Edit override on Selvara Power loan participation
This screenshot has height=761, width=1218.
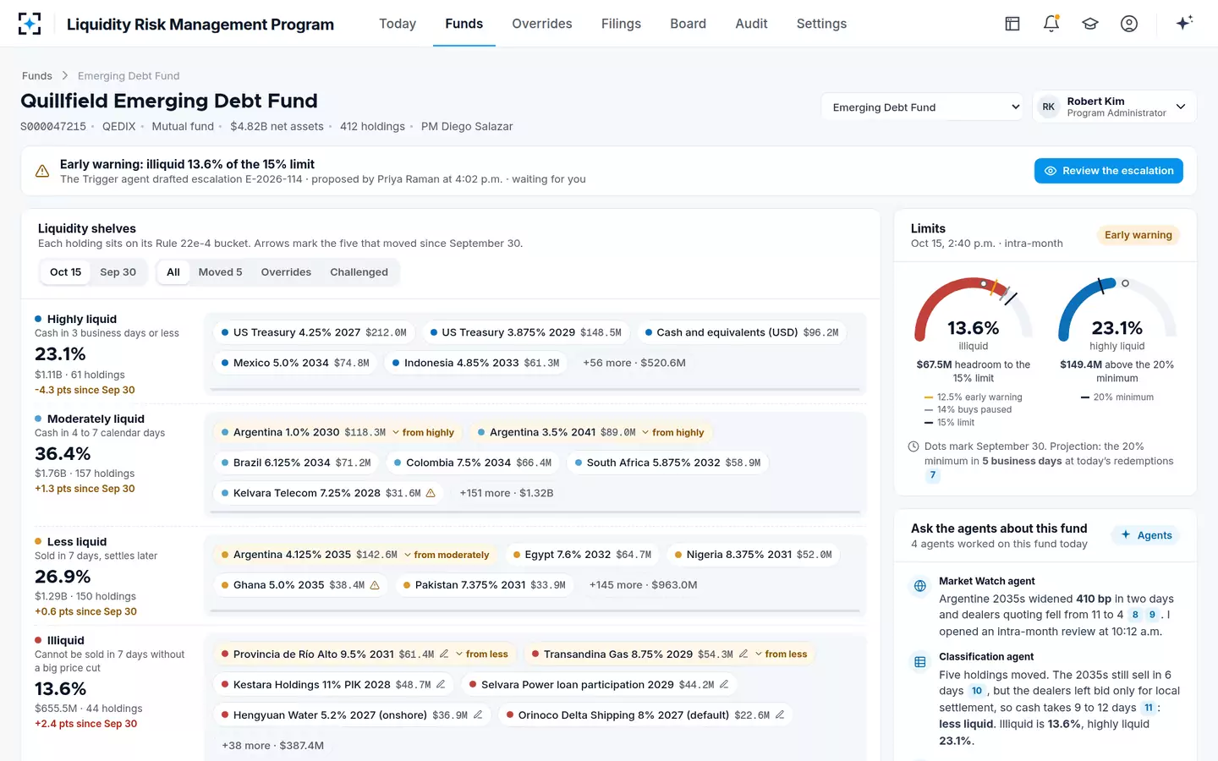tap(724, 685)
